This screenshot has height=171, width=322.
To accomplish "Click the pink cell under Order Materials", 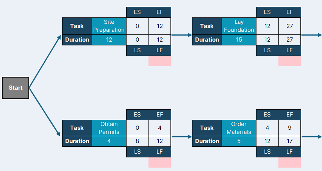I will click(289, 162).
